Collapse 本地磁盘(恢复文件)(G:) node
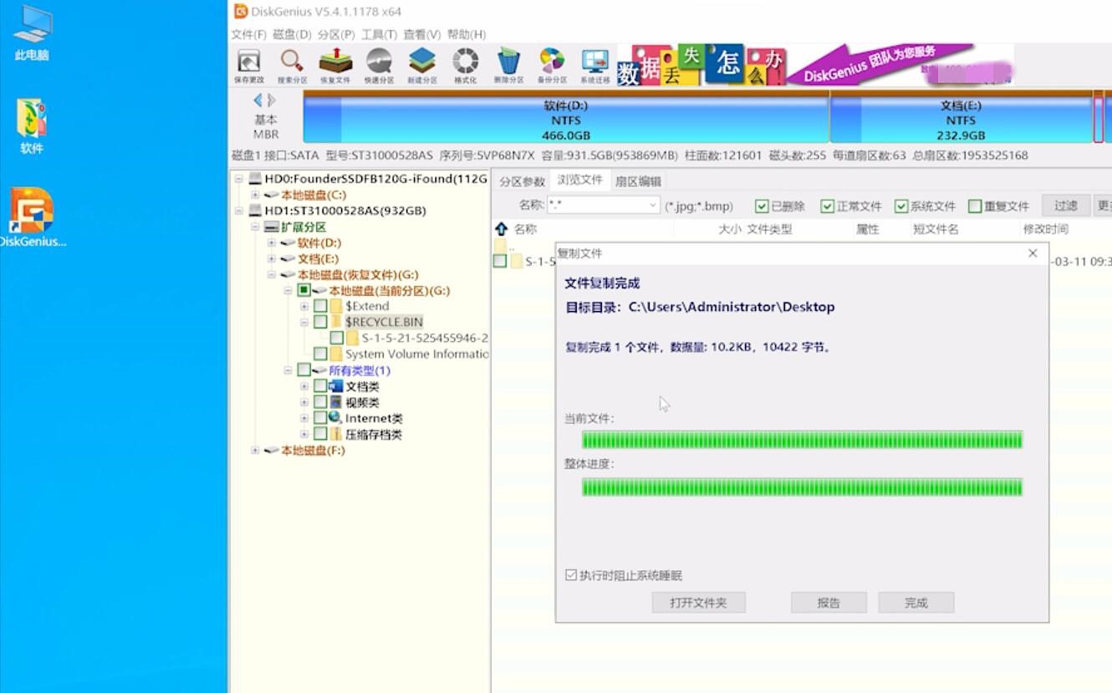The height and width of the screenshot is (693, 1112). tap(272, 274)
